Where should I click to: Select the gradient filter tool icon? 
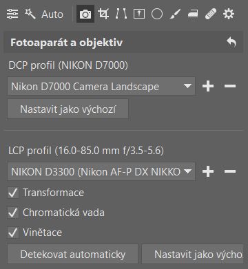click(139, 14)
